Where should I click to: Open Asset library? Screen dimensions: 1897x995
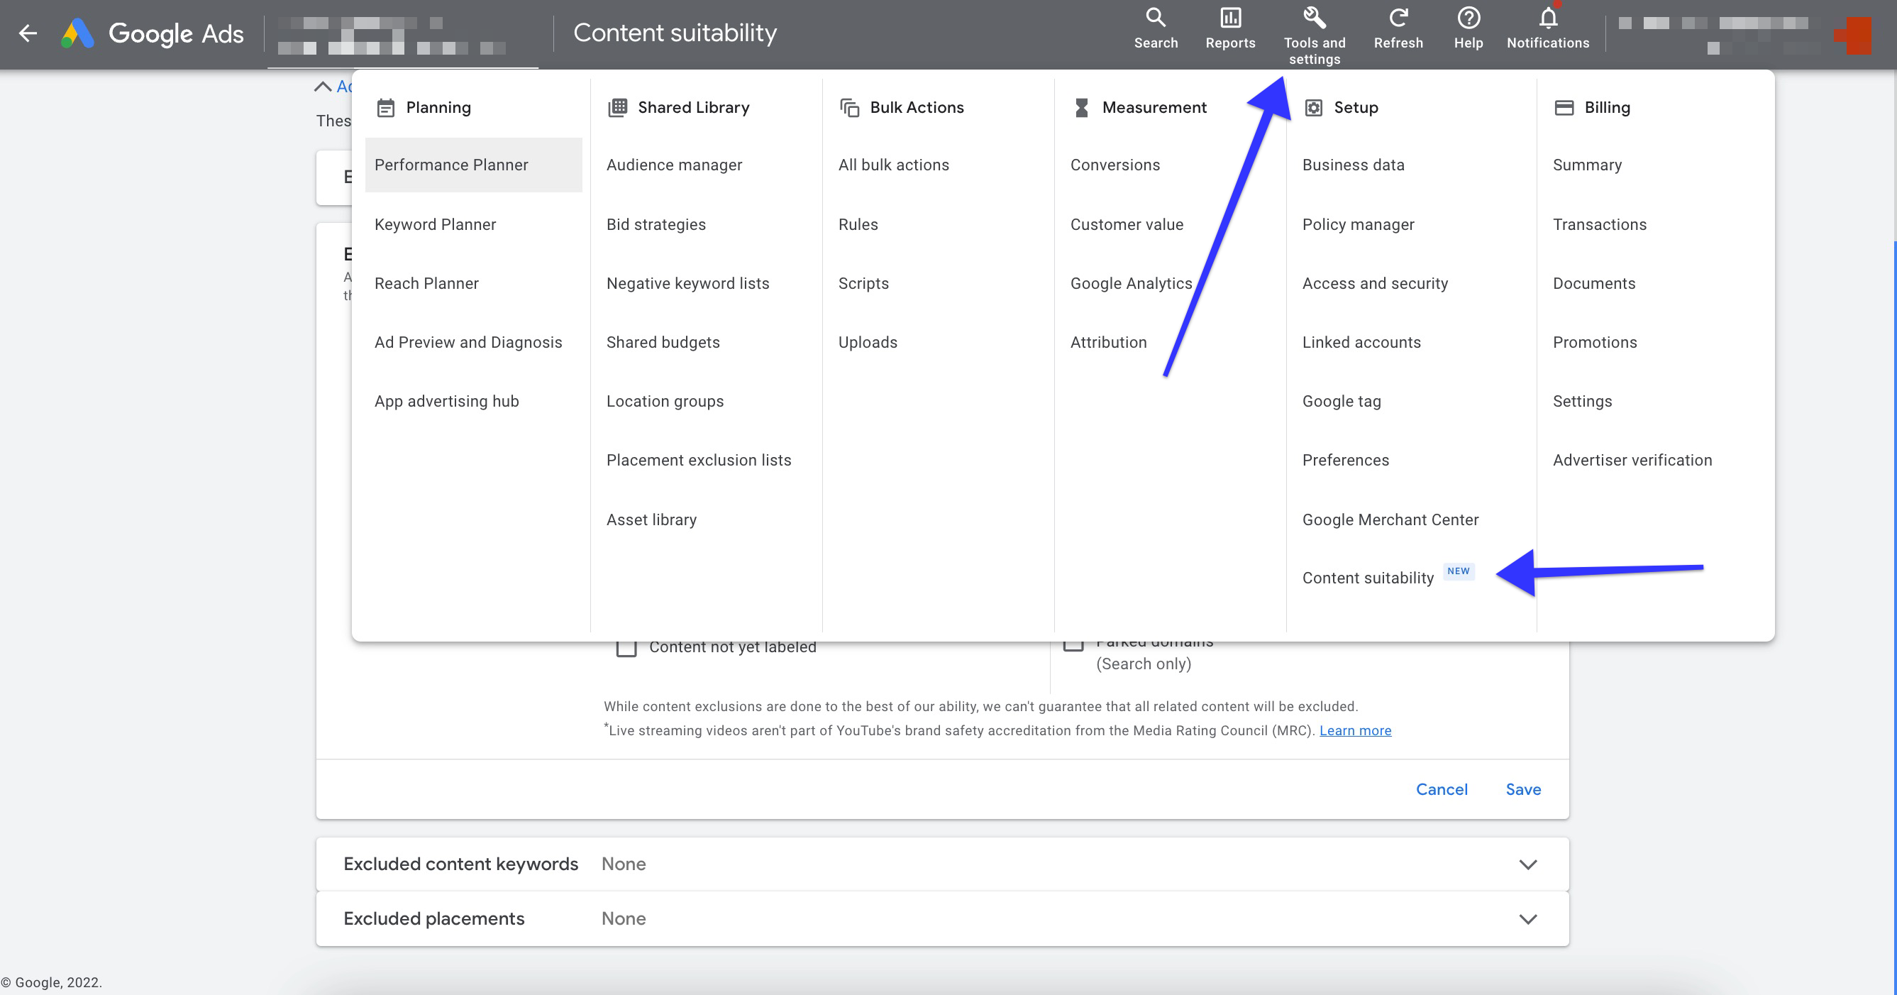pos(651,520)
